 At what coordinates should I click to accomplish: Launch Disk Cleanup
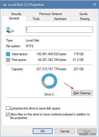(82, 93)
